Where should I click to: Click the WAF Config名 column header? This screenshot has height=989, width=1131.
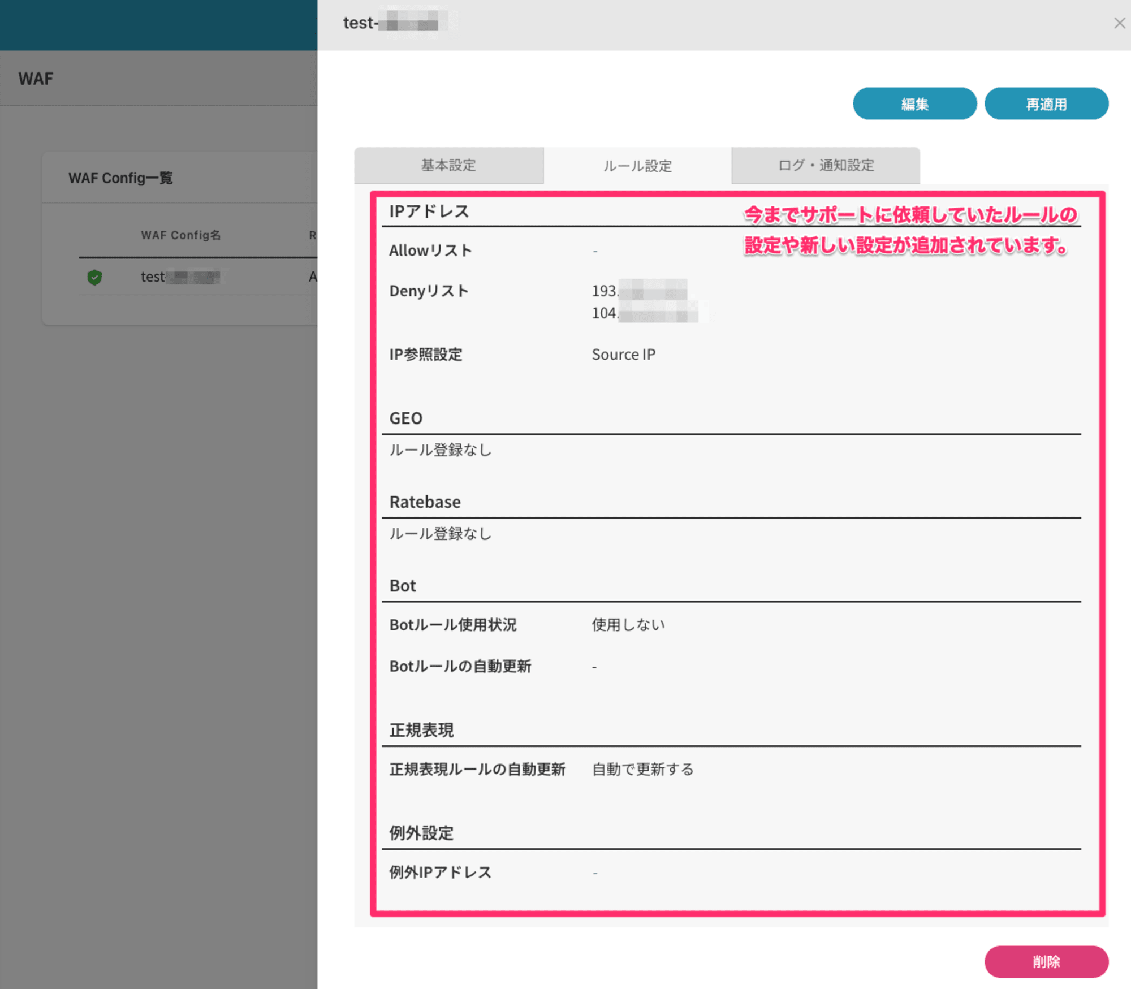point(181,235)
